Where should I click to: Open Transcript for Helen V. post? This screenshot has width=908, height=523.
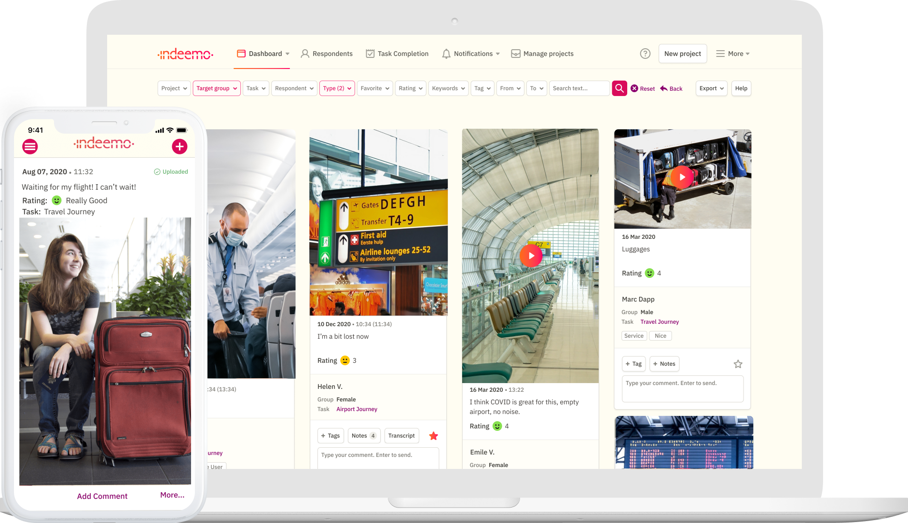(401, 436)
